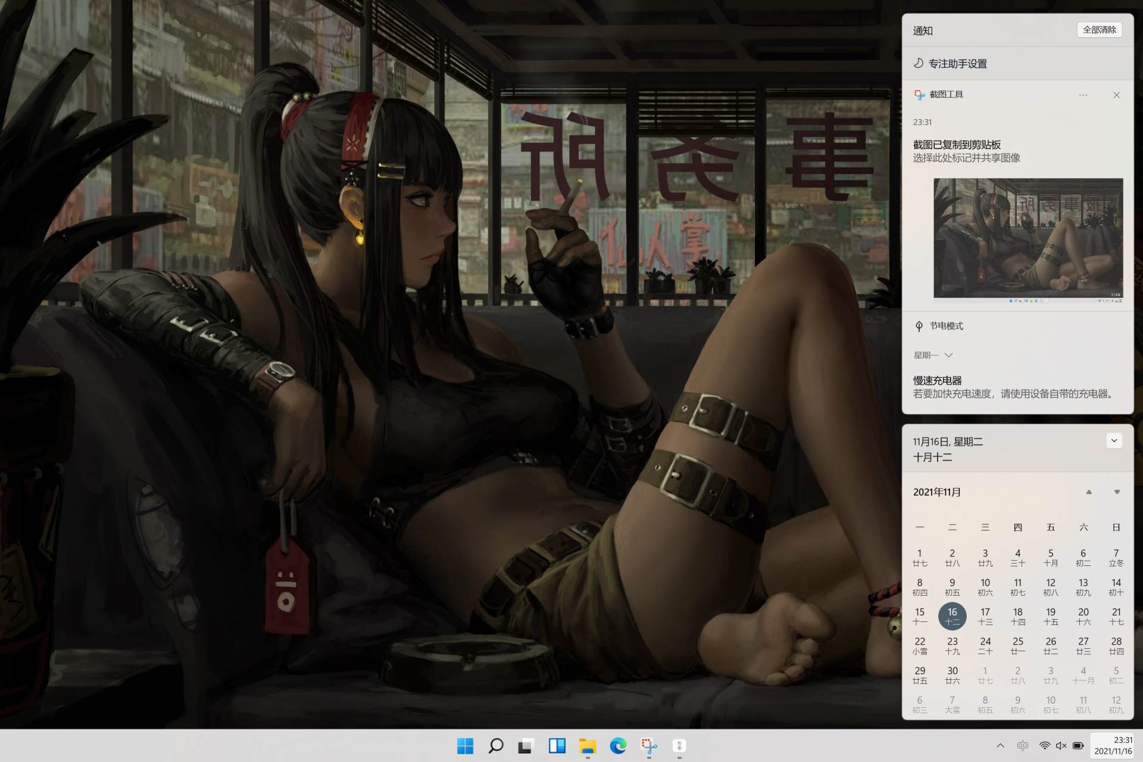Select November 16 in the calendar
Screen dimensions: 1143x762
click(x=952, y=616)
